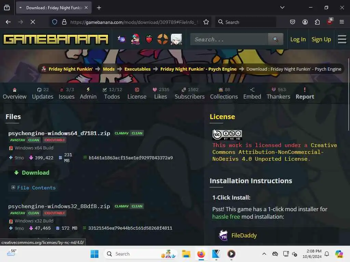Open the Embed tab

pos(252,93)
